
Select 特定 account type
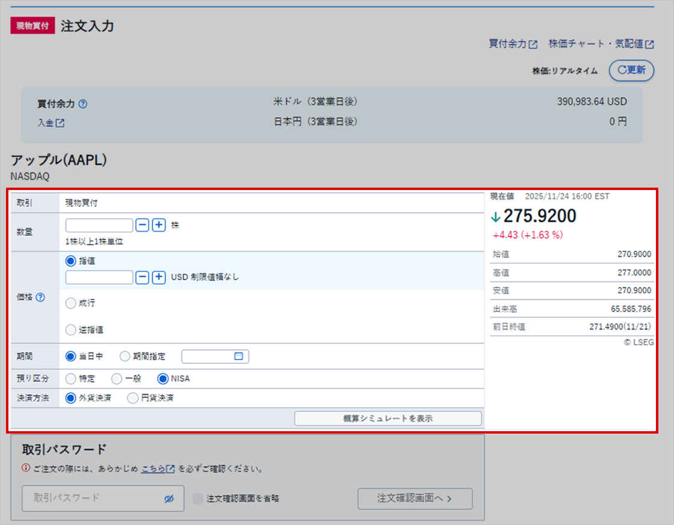click(71, 379)
